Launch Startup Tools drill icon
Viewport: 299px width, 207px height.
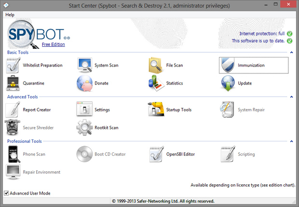click(156, 109)
